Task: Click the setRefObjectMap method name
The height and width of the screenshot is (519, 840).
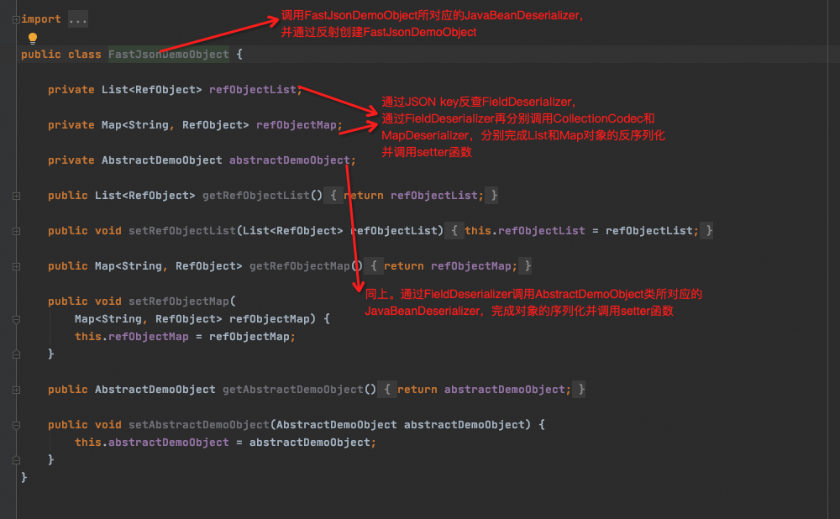Action: tap(179, 301)
